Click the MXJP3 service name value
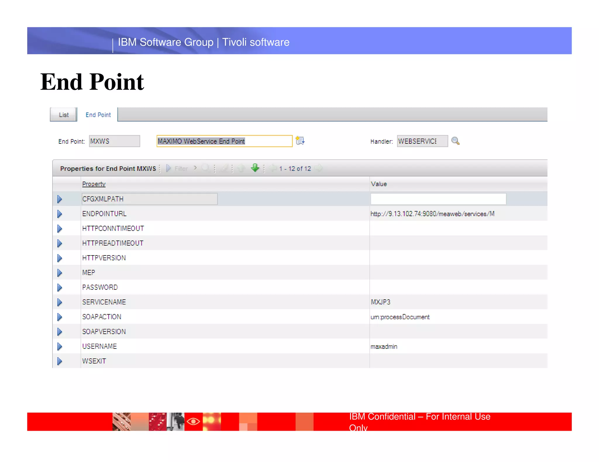Image resolution: width=599 pixels, height=462 pixels. tap(381, 302)
